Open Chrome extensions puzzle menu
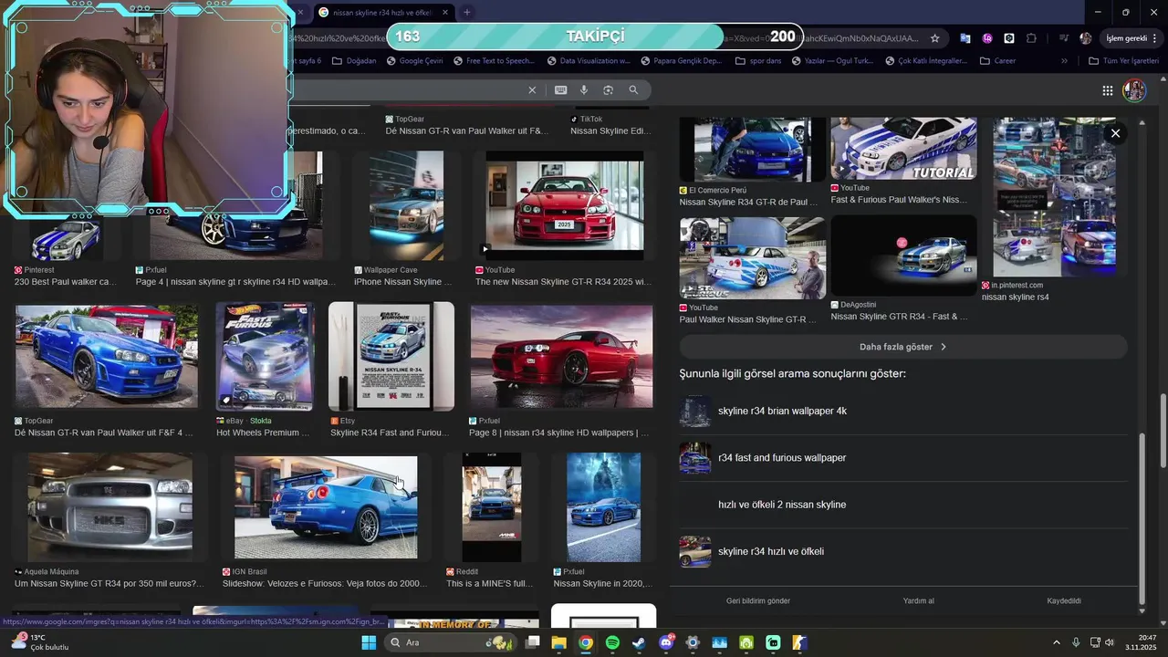 tap(1031, 38)
